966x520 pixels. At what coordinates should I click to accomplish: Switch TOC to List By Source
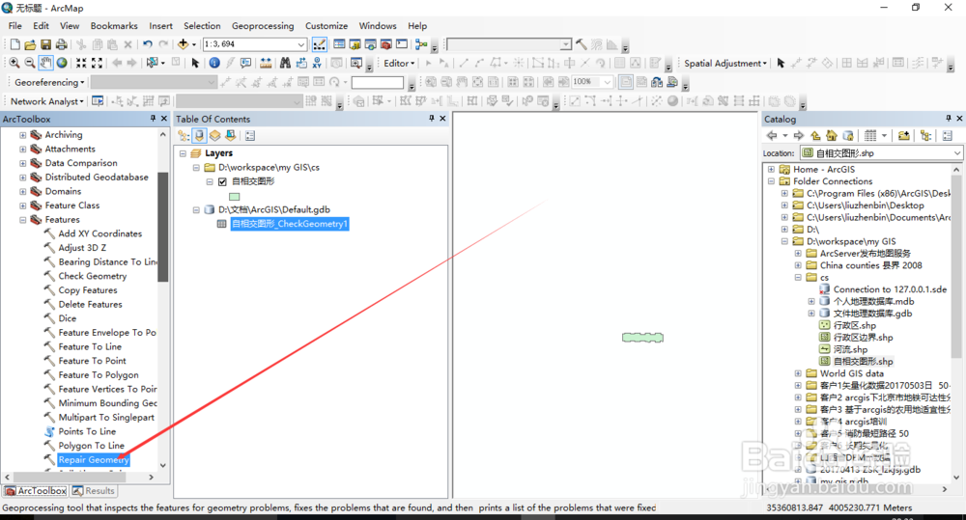point(199,136)
